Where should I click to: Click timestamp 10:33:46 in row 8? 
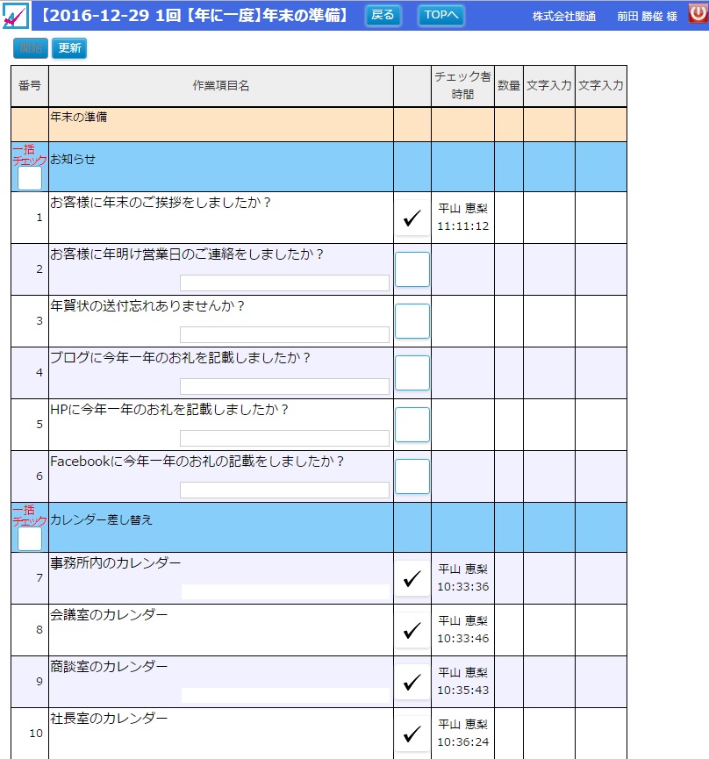(463, 639)
